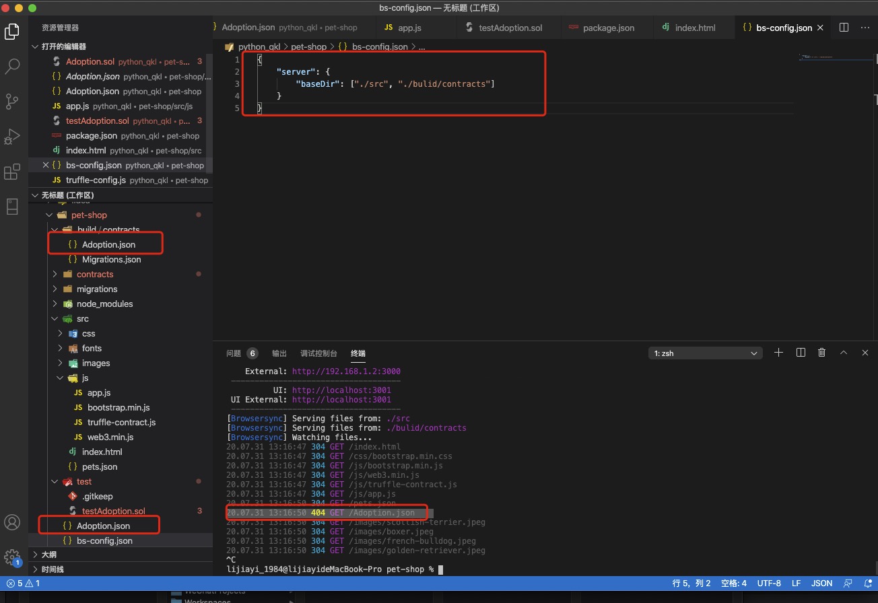
Task: Change indentation via 空格: 4
Action: tap(734, 583)
